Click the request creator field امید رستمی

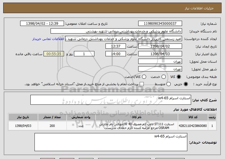point(124,39)
